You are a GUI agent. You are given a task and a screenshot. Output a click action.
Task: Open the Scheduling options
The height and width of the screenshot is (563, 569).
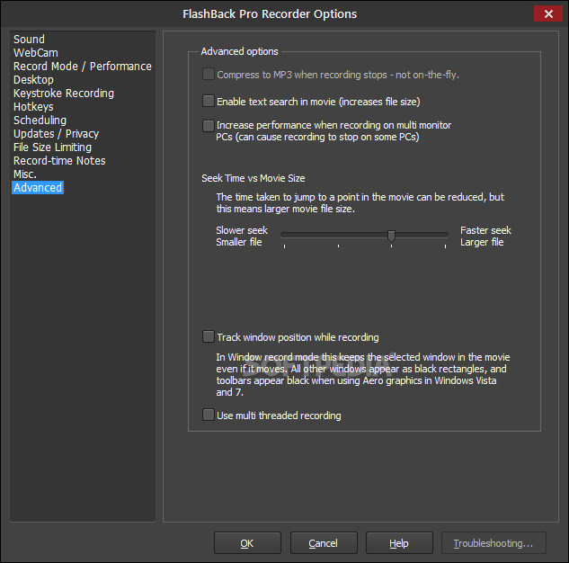tap(40, 121)
